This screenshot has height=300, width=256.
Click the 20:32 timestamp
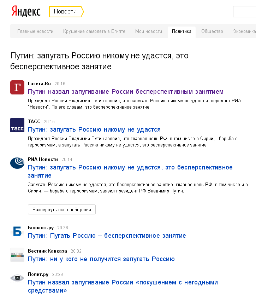coord(76,251)
